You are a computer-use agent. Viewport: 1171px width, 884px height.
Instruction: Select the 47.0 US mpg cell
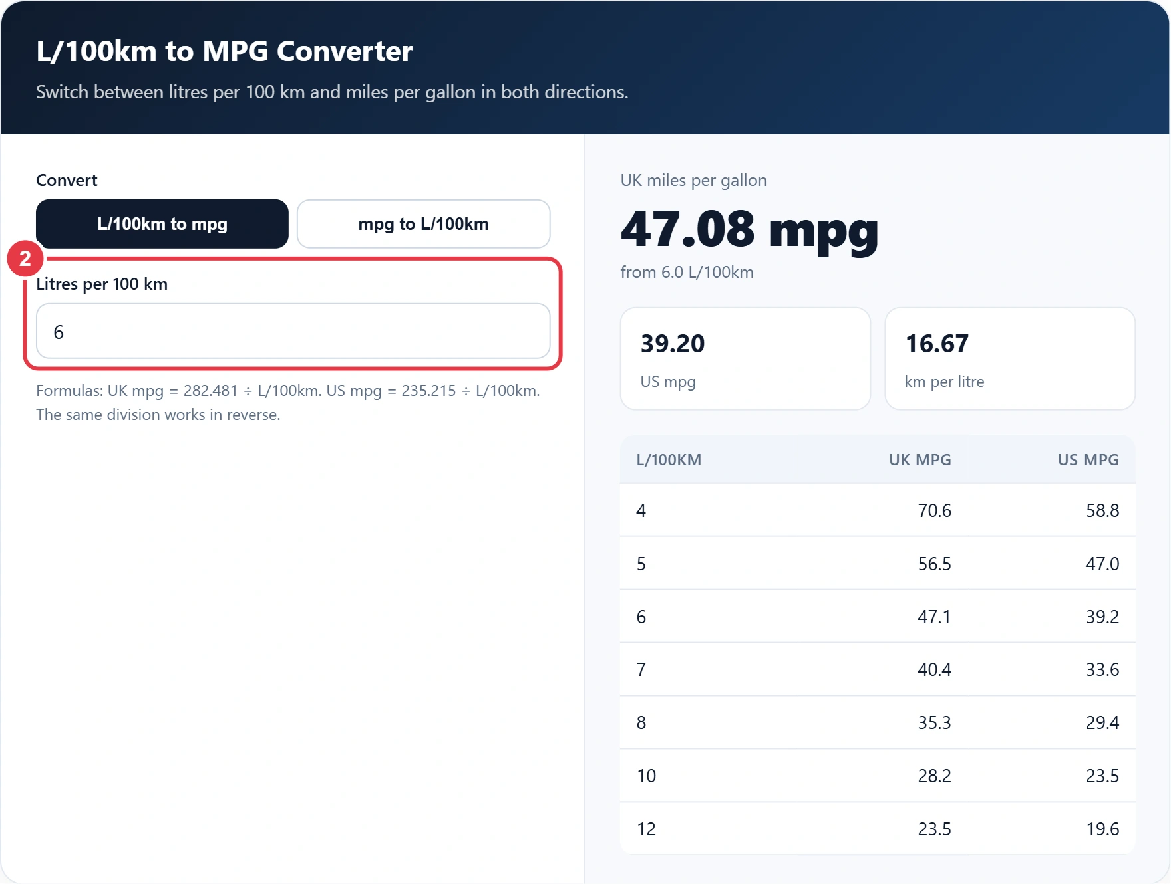tap(1102, 564)
